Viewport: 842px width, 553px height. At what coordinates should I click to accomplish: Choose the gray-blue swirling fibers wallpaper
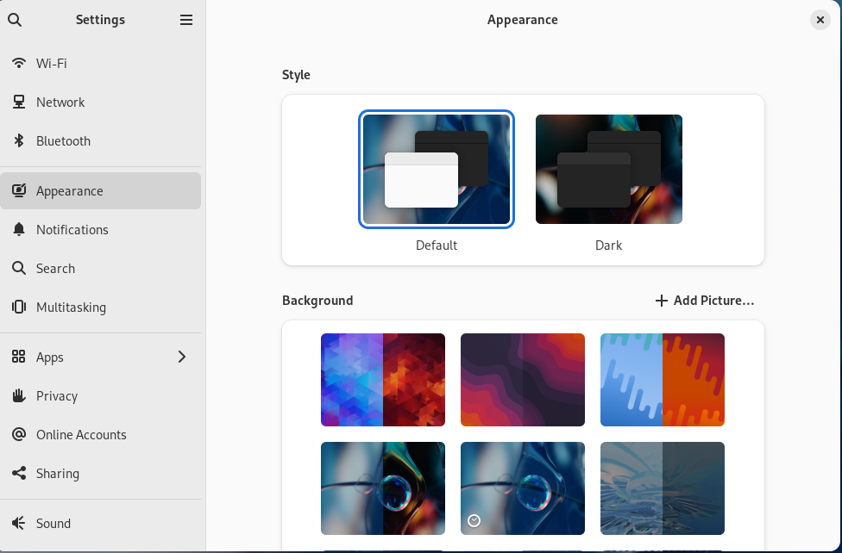tap(662, 488)
